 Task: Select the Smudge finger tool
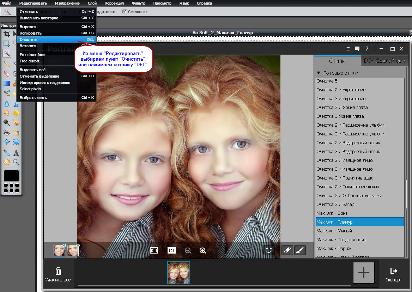(x=7, y=113)
